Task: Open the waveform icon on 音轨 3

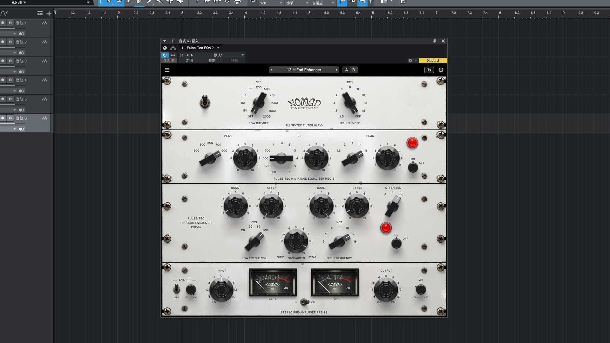Action: point(45,61)
